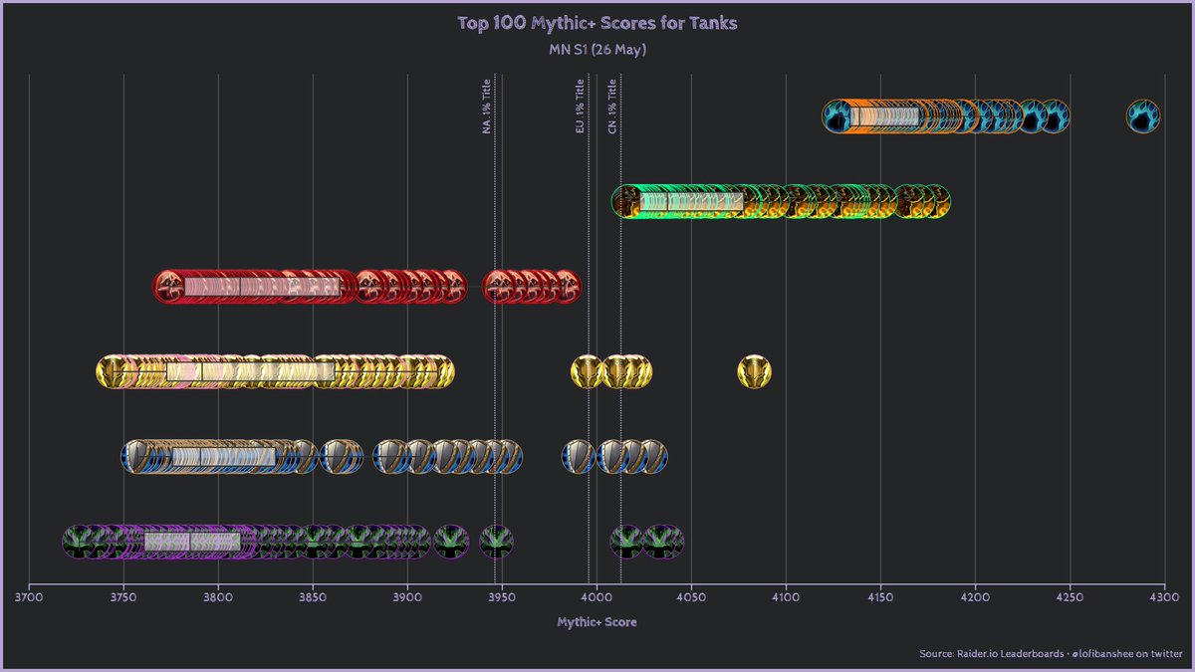Click the highest-scoring blue bear paw icon near 4290

(1143, 116)
